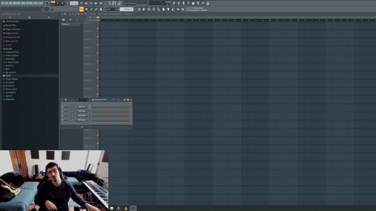Mute the 808 Clap channel LED
This screenshot has width=376, height=211.
coord(62,111)
